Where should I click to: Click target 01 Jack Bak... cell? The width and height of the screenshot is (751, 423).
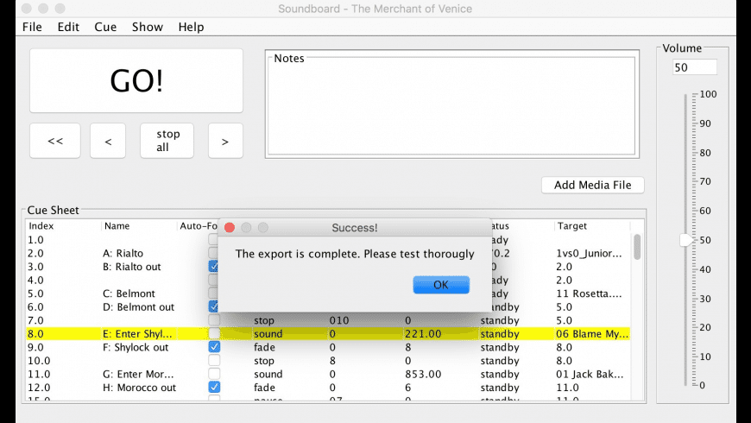coord(590,374)
